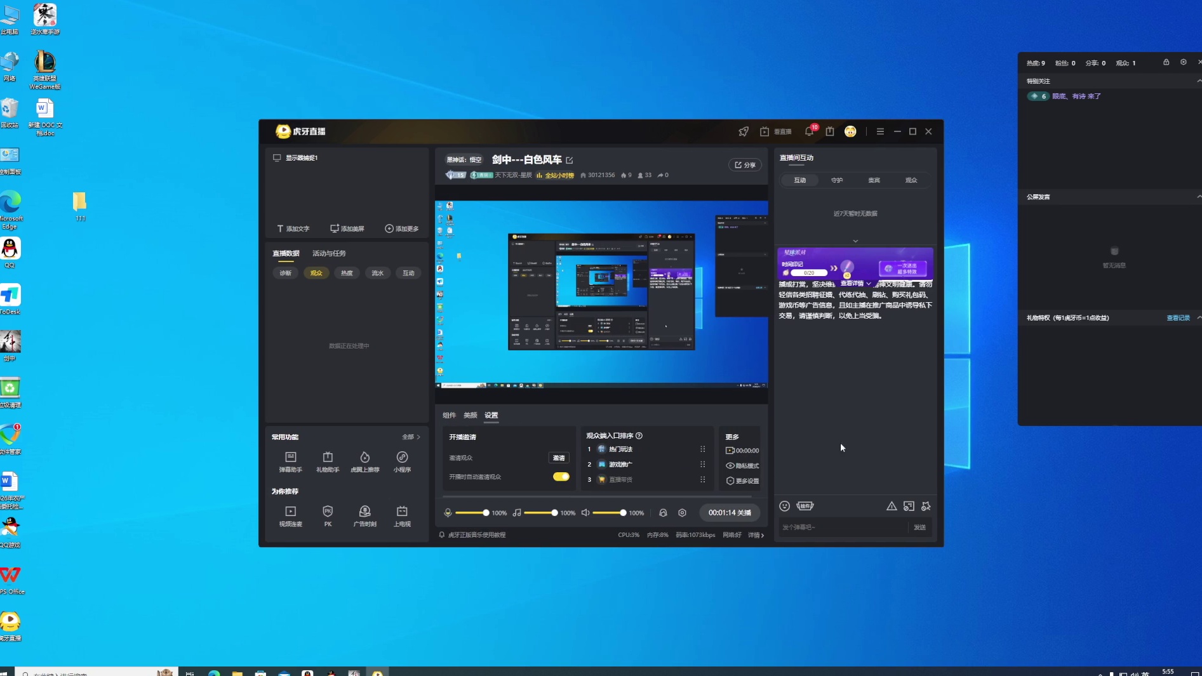
Task: Open 虎翼上推荐 flame icon
Action: click(365, 461)
